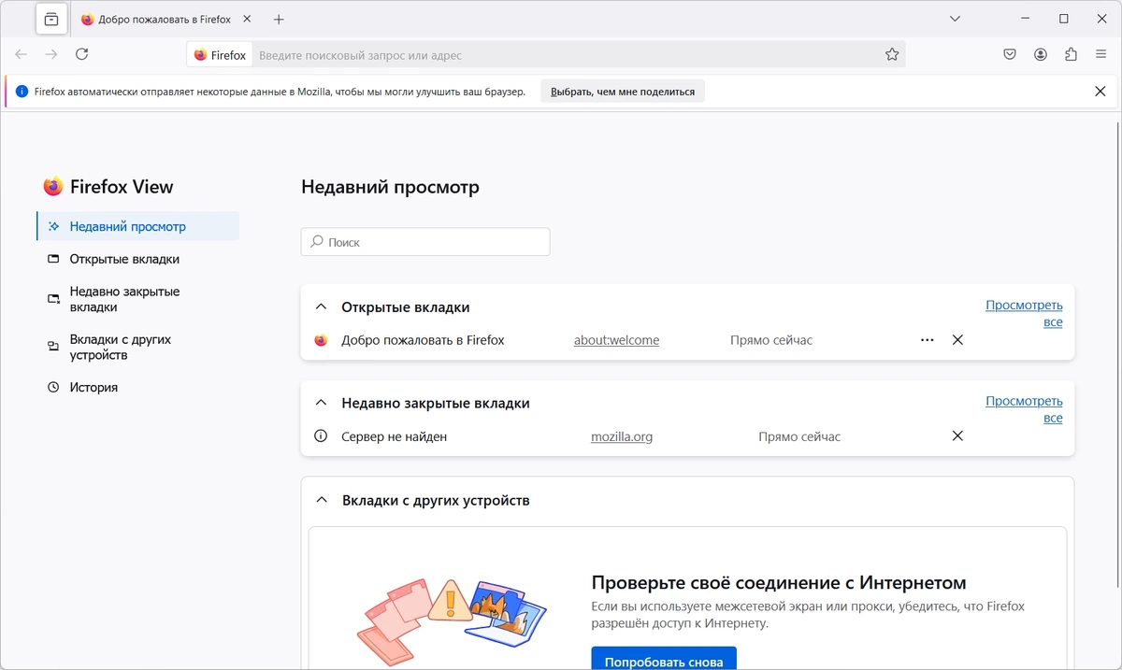
Task: Open the extensions puzzle icon
Action: pos(1072,55)
